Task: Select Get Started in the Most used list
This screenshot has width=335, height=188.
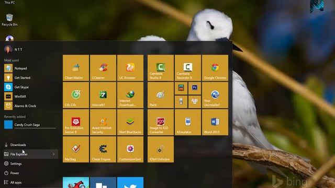Action: (30, 78)
